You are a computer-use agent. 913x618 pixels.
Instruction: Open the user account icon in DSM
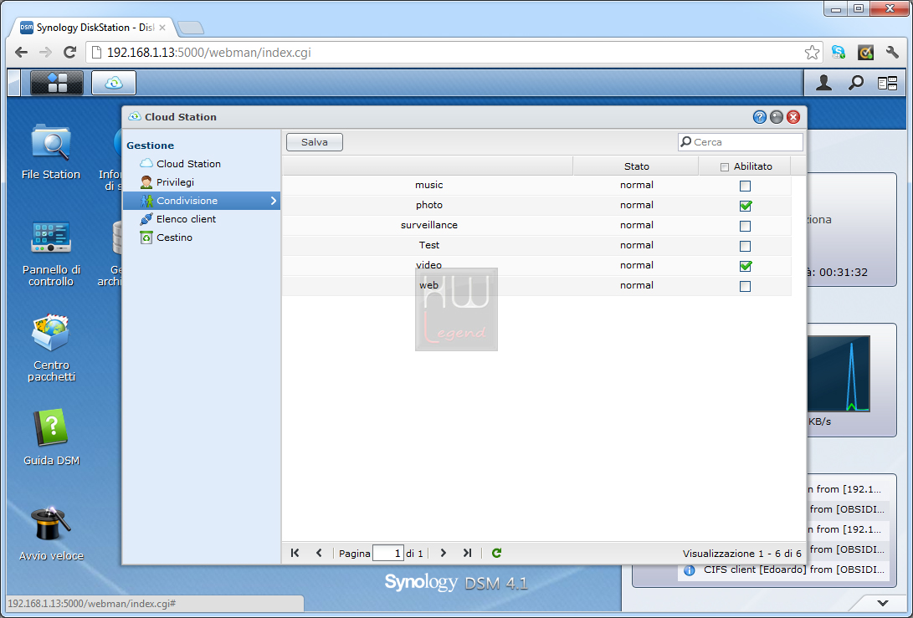(x=823, y=84)
